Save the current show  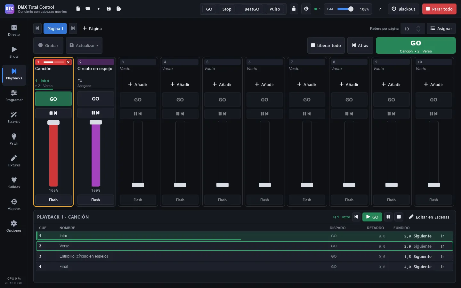click(x=109, y=9)
